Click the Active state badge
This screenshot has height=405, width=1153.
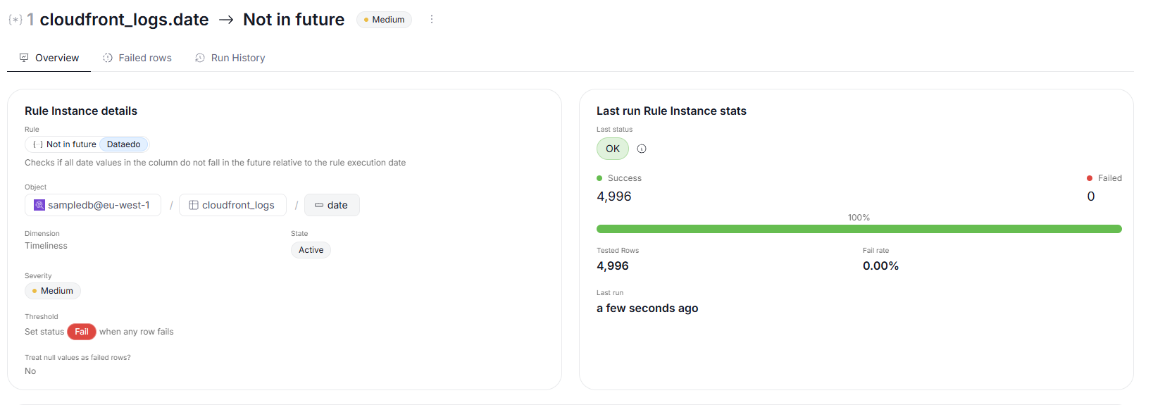coord(311,250)
